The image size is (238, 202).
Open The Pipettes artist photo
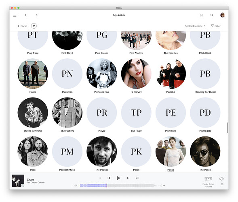tap(171, 40)
